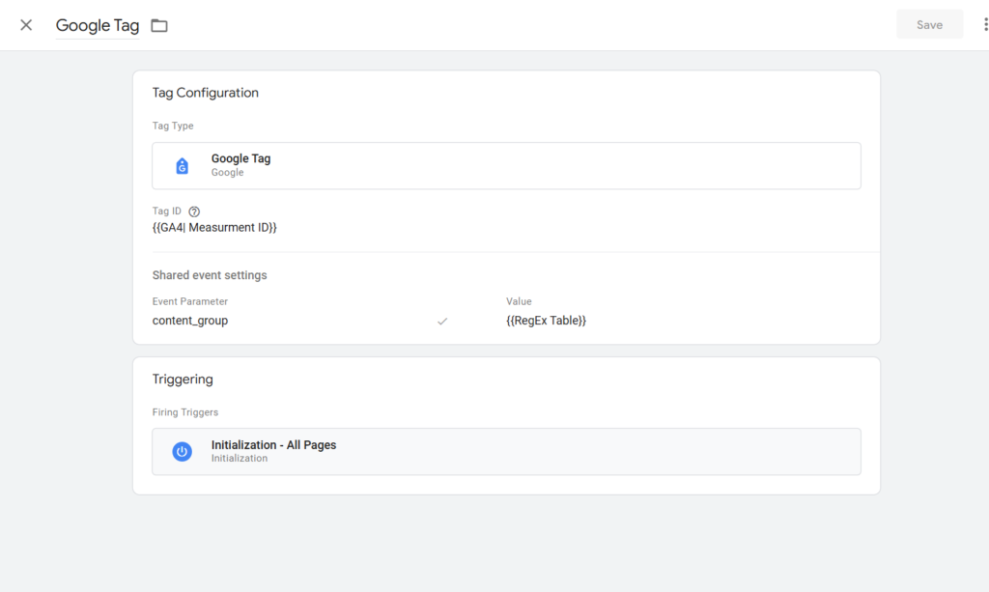
Task: Click the checkmark next to content_group
Action: (x=442, y=321)
